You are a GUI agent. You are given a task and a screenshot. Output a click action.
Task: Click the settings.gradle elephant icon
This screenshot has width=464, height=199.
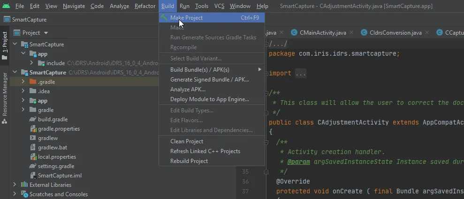pos(33,166)
